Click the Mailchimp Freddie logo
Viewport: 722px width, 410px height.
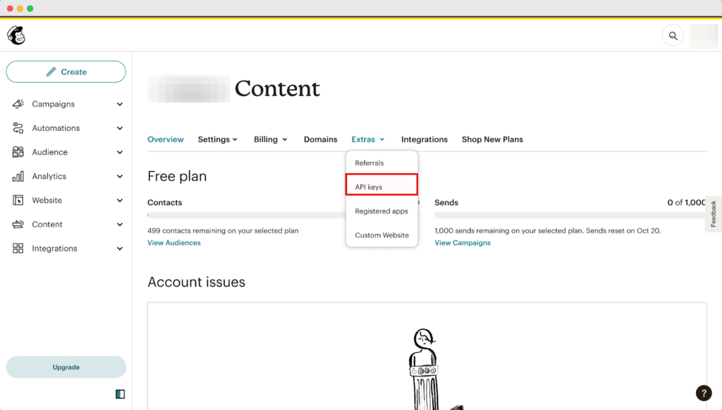16,35
